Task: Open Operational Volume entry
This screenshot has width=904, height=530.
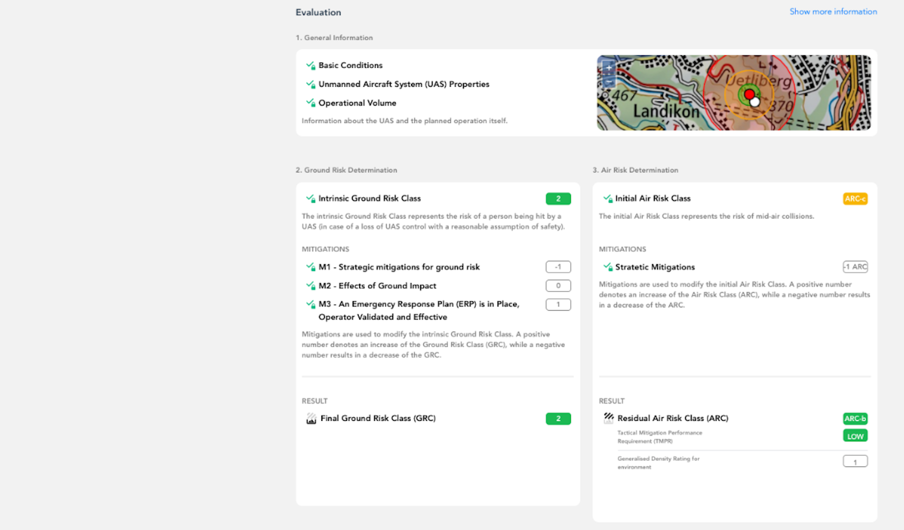Action: coord(357,103)
